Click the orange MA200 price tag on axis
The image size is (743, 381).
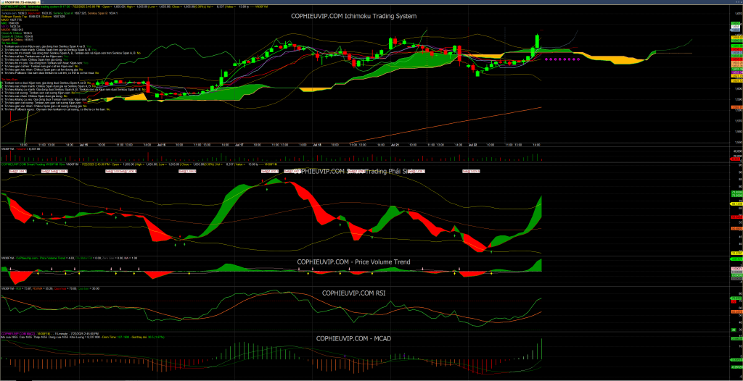coord(737,107)
